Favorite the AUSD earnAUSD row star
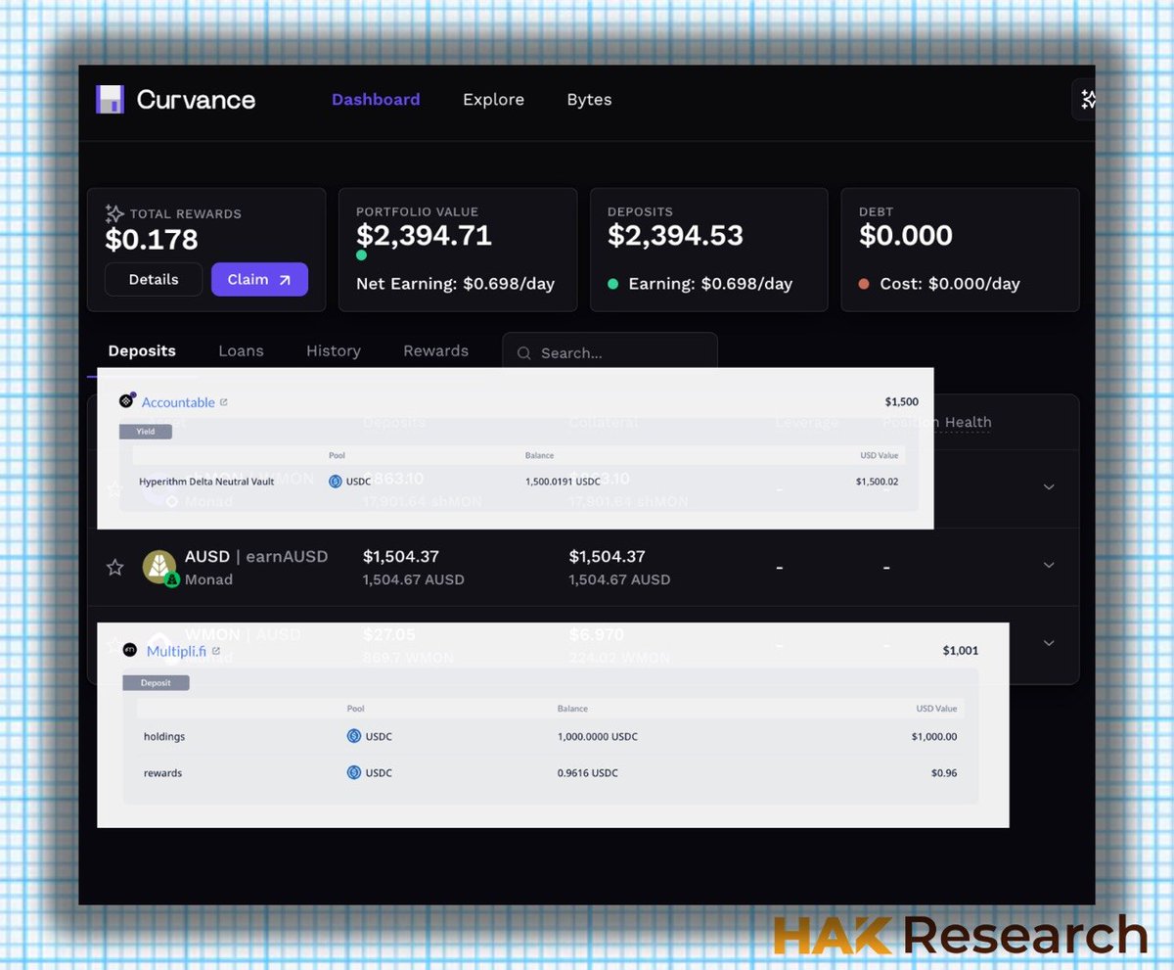 click(114, 567)
